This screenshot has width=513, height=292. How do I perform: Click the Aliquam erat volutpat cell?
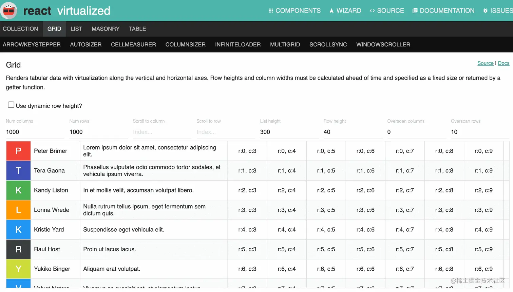[154, 269]
